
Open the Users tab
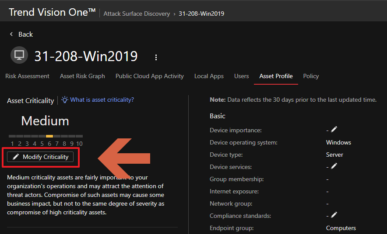(x=241, y=76)
